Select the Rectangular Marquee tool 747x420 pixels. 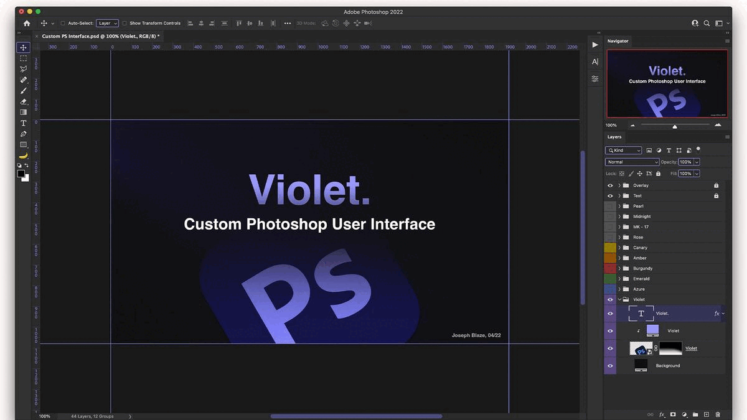[23, 58]
